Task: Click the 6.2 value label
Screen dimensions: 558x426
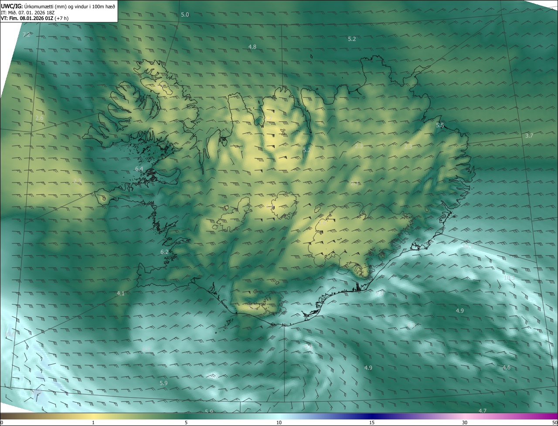Action: [x=164, y=252]
